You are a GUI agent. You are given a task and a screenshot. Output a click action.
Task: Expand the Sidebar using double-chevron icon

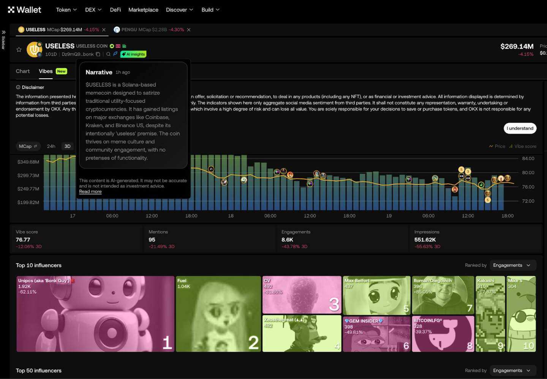[3, 32]
